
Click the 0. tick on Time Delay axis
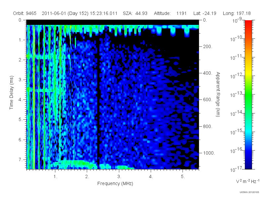(21, 20)
